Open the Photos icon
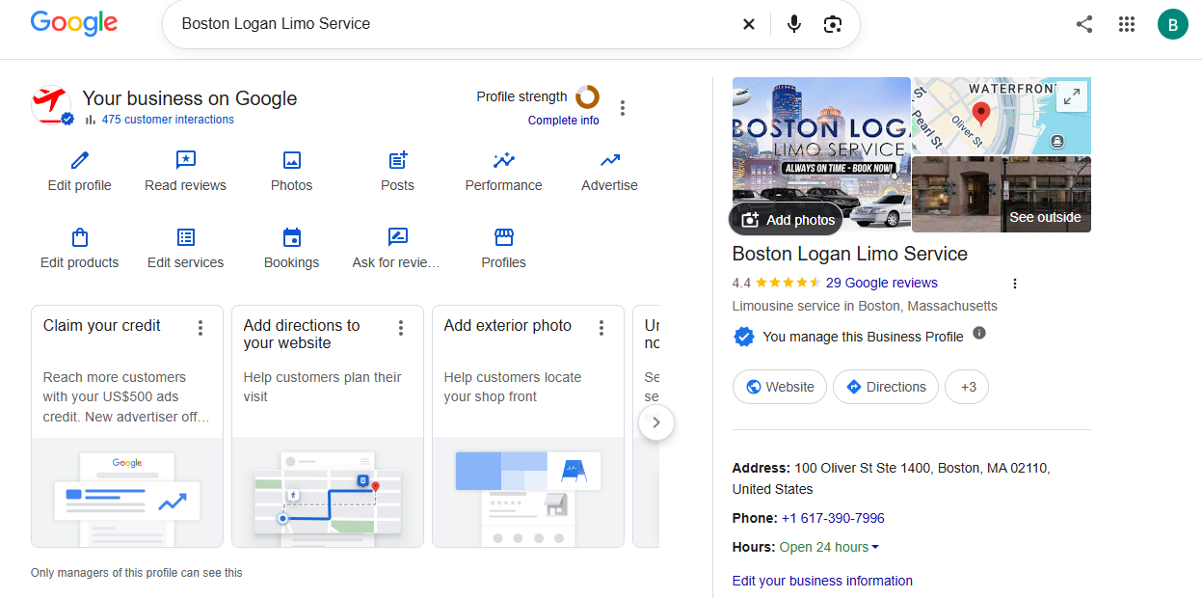 click(292, 160)
